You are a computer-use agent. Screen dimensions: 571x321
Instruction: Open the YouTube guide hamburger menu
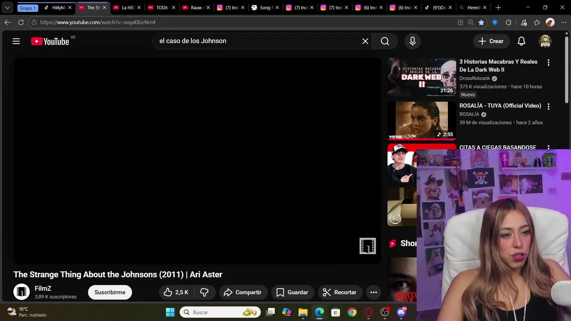tap(16, 41)
